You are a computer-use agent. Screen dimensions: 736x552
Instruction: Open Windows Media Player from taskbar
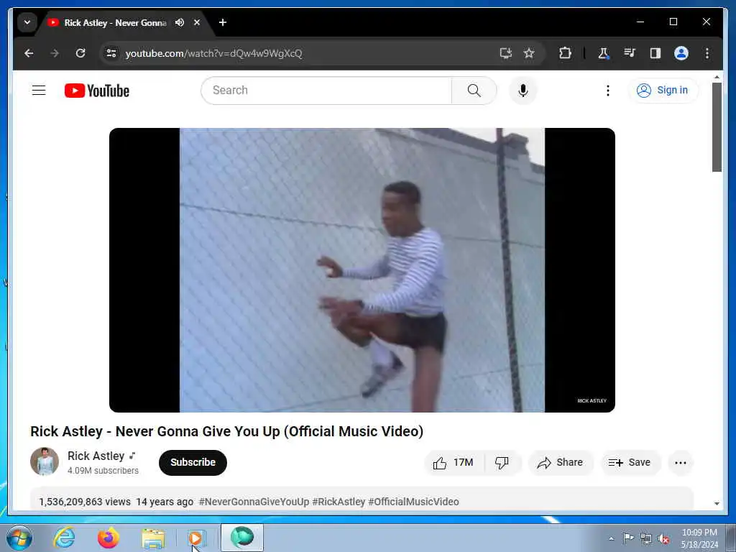pos(196,539)
